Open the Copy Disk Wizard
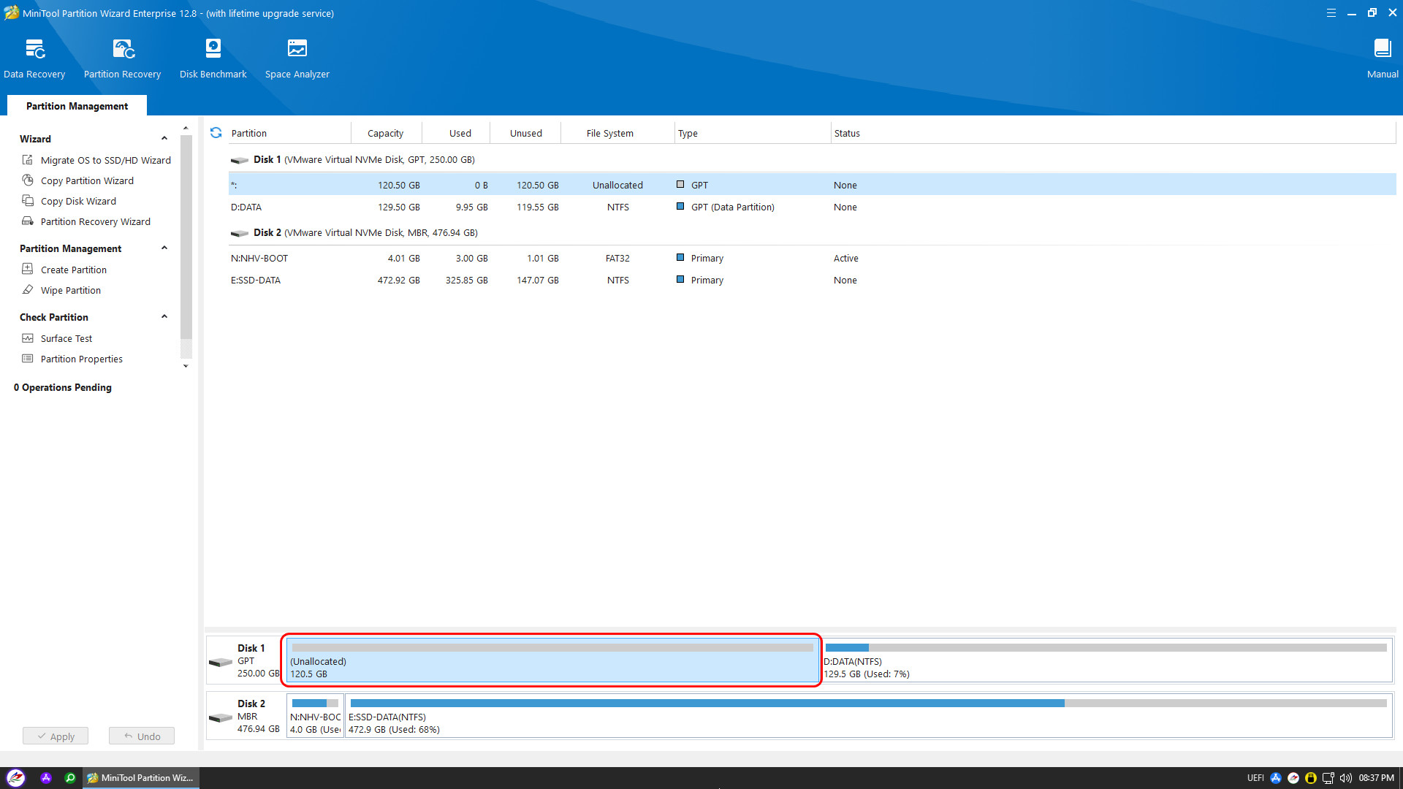Image resolution: width=1403 pixels, height=789 pixels. (78, 201)
